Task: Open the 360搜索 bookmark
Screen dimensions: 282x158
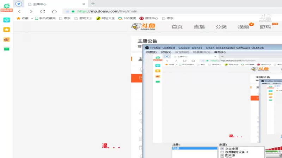Action: coord(127,18)
